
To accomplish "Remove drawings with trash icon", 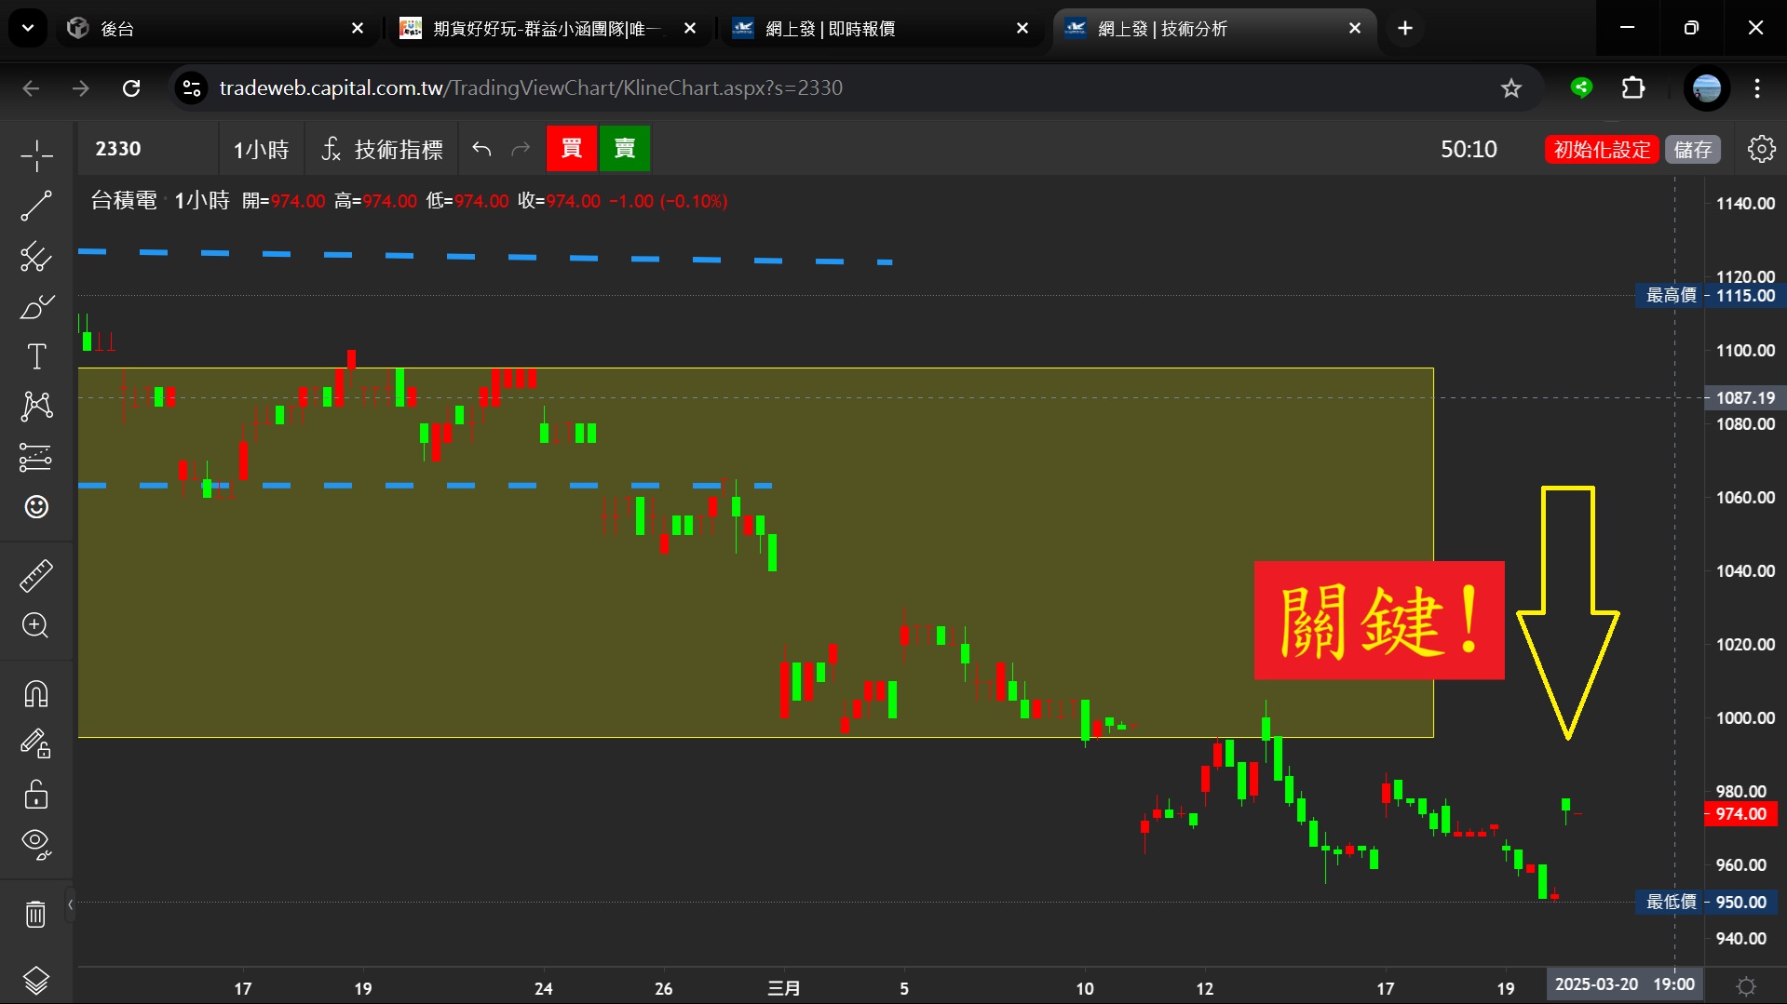I will (36, 914).
